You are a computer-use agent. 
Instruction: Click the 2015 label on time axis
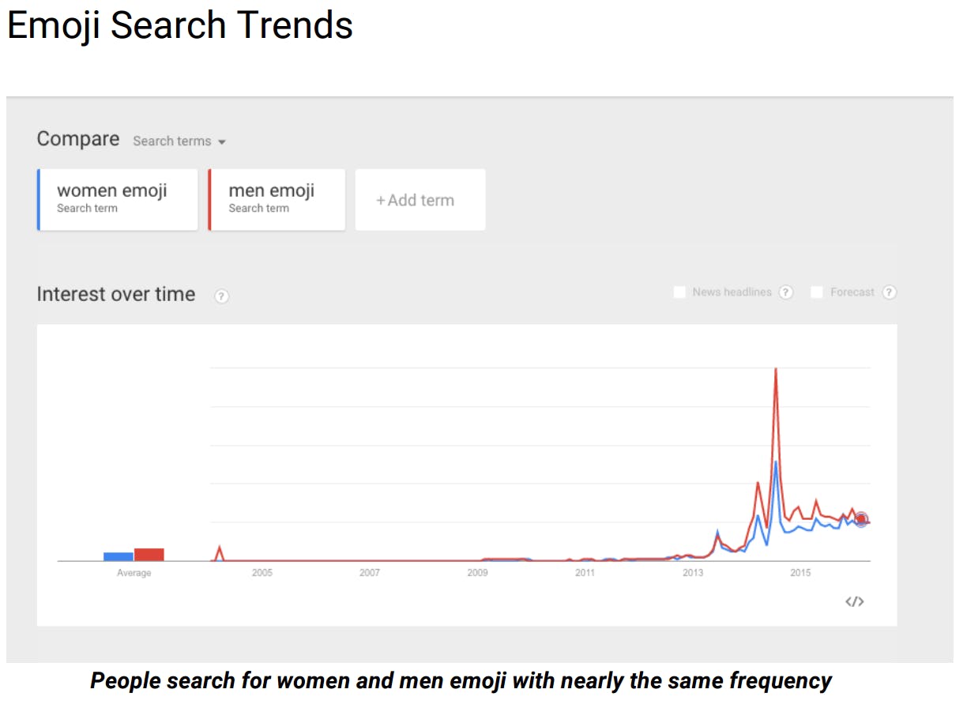[x=800, y=573]
